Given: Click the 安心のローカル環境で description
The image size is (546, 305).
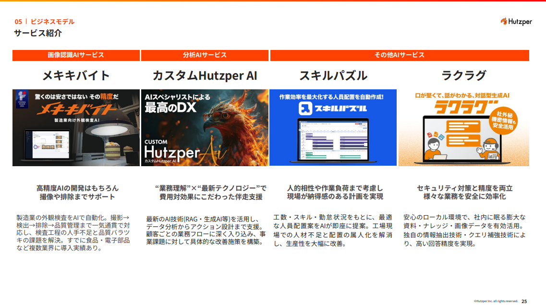Looking at the screenshot, I should 464,230.
